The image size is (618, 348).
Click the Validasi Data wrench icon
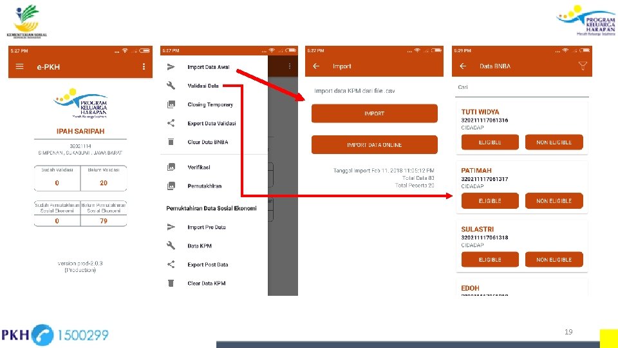pos(171,86)
